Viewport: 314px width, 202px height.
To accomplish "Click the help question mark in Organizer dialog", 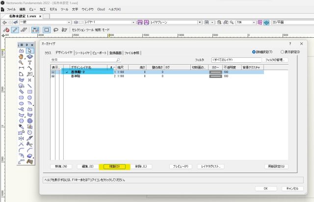I will click(x=290, y=44).
